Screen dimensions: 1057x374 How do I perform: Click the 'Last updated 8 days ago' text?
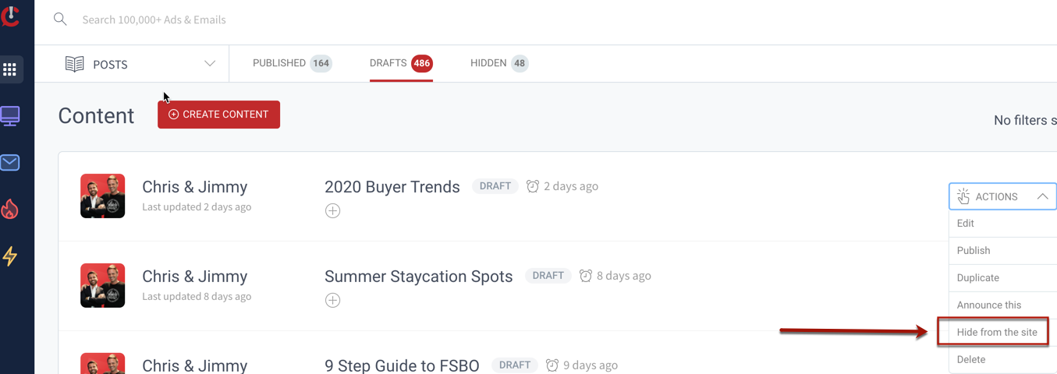click(x=197, y=297)
